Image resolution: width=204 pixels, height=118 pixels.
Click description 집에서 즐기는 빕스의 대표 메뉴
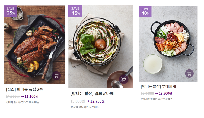pyautogui.click(x=23, y=102)
